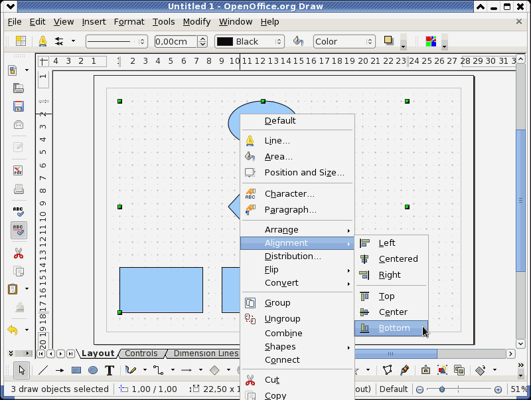Image resolution: width=531 pixels, height=400 pixels.
Task: Click the Cut scissors icon in menu
Action: [250, 380]
